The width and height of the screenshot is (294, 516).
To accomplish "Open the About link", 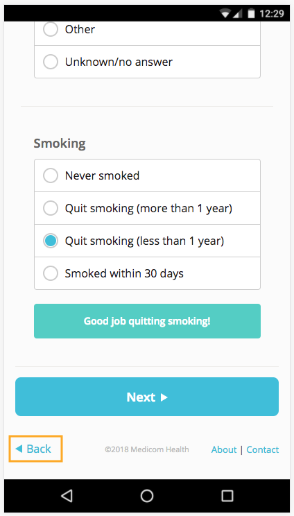I will click(x=224, y=449).
